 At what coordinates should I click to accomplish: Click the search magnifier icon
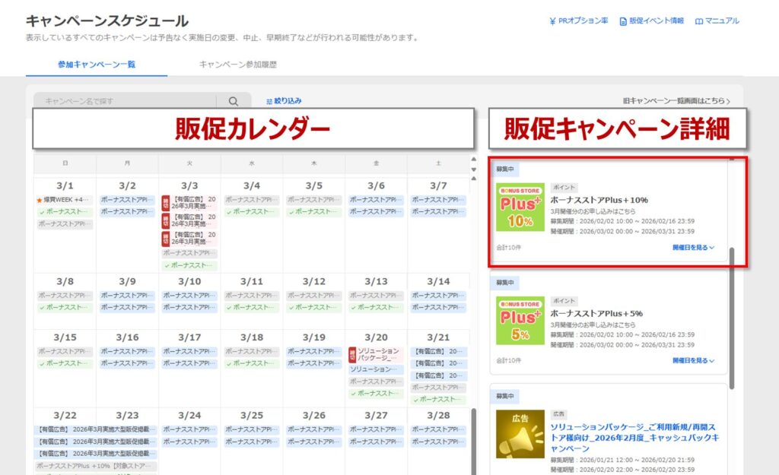tap(234, 100)
